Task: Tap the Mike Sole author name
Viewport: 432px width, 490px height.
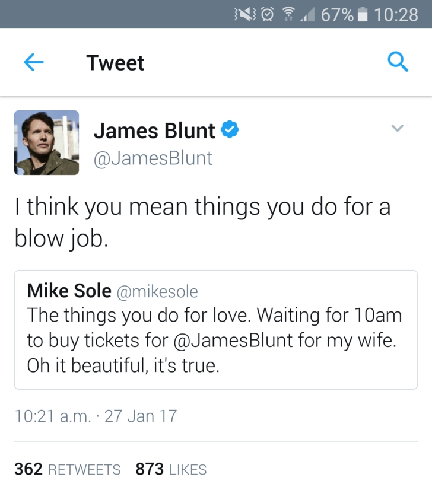Action: [x=69, y=291]
